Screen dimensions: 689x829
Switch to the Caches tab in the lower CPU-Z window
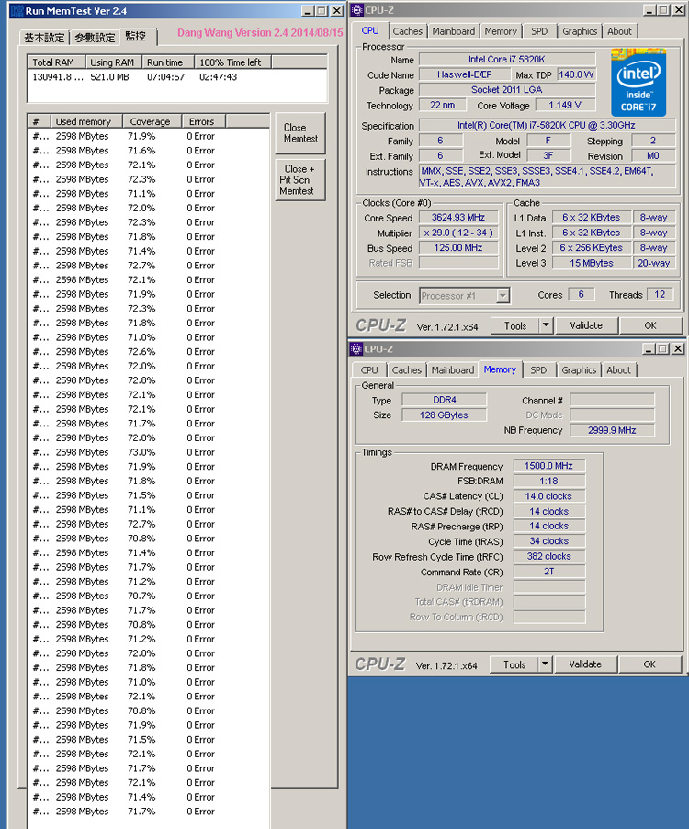click(x=406, y=370)
